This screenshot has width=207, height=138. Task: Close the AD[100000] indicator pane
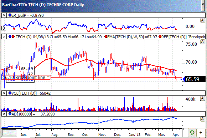4,114
